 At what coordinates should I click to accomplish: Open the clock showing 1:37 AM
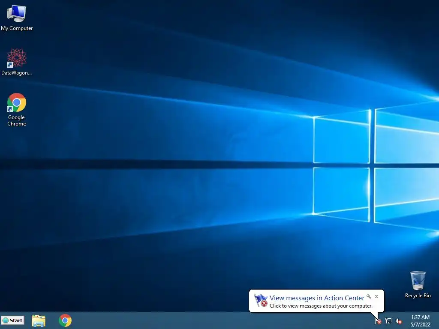[420, 321]
